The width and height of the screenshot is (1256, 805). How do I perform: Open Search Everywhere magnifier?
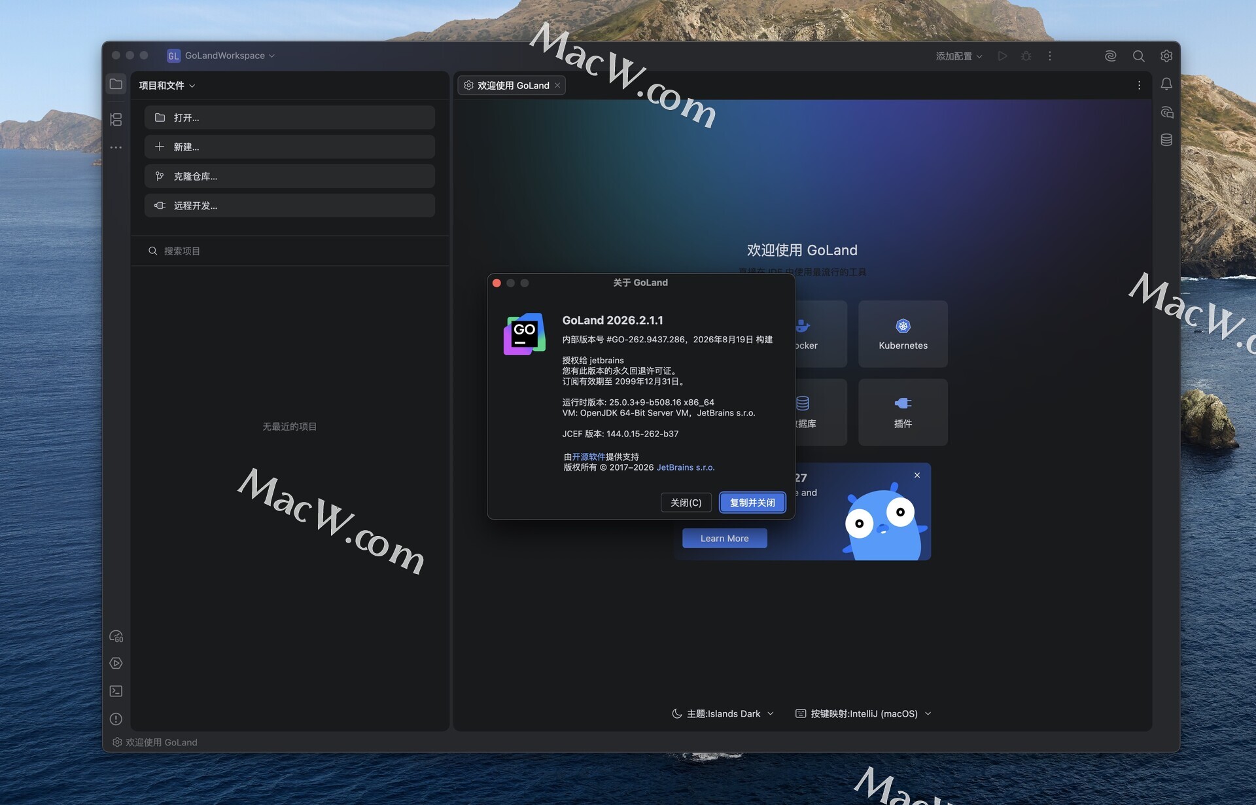pos(1138,56)
